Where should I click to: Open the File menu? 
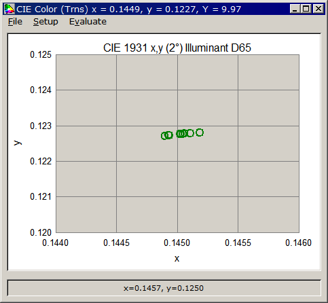pos(15,22)
